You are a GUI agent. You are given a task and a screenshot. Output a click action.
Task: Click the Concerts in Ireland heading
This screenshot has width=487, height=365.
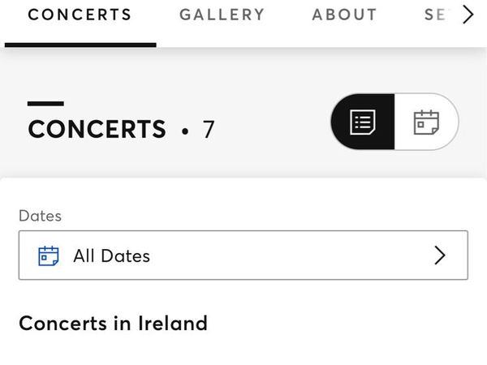point(113,324)
